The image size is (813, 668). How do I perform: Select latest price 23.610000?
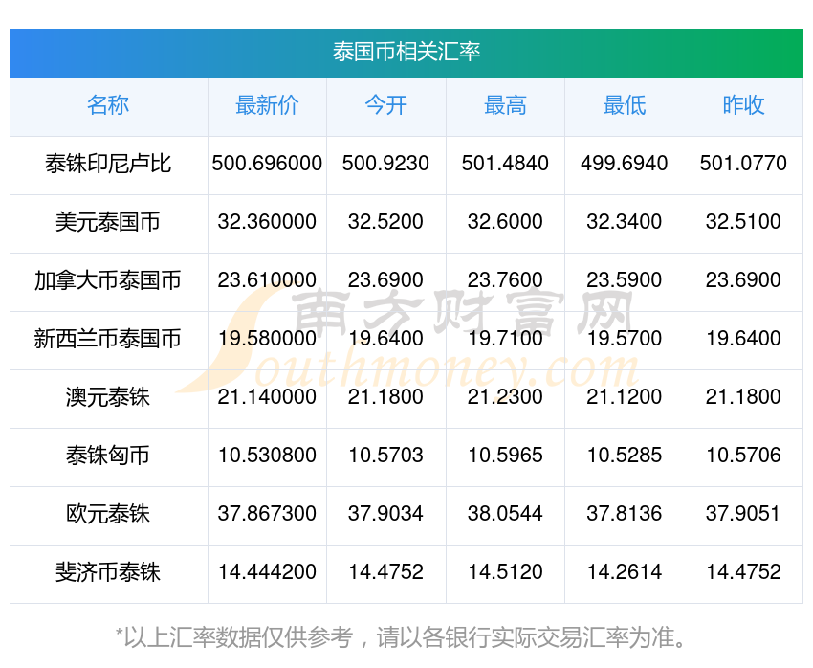267,280
